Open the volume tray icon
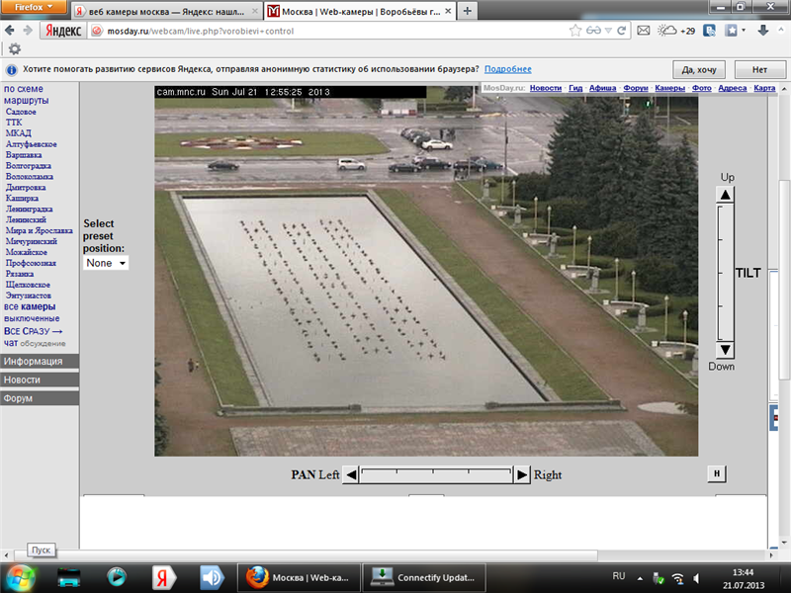Screen dimensions: 791x593 click(x=697, y=578)
